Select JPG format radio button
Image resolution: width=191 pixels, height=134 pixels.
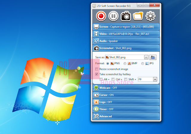coord(143,63)
